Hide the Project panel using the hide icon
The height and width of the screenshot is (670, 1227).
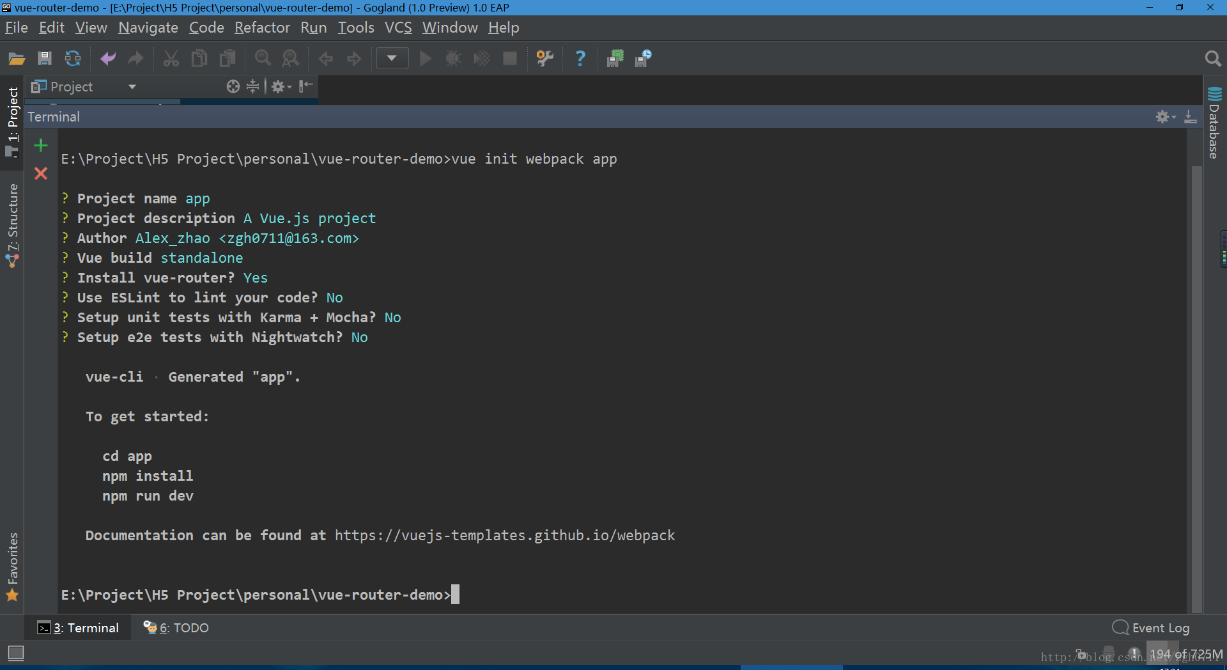pyautogui.click(x=306, y=86)
